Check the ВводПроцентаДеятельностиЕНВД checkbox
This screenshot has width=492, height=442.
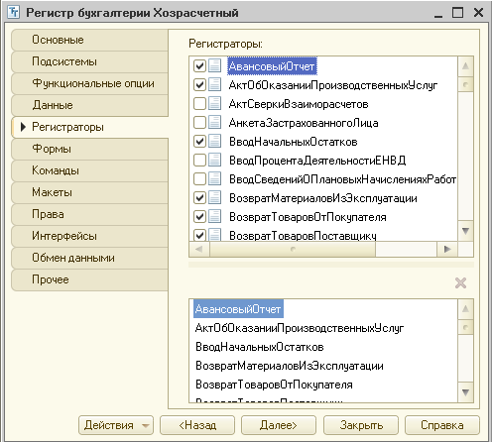click(x=199, y=161)
